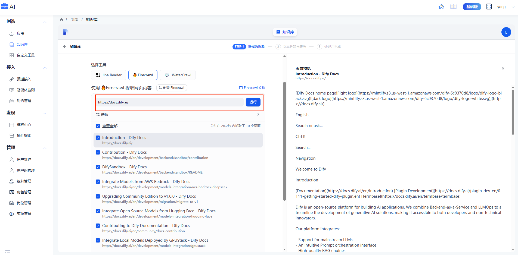Uncheck Contribution - Dify Docs checkbox
Image resolution: width=518 pixels, height=255 pixels.
click(98, 152)
